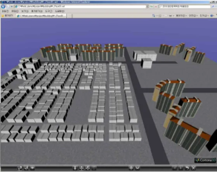Restore the original view with curved arrow
Image resolution: width=217 pixels, height=172 pixels.
pos(187,168)
